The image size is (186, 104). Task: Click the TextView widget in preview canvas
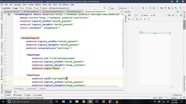click(x=155, y=33)
